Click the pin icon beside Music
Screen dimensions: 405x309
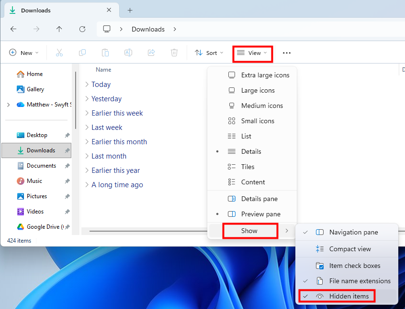(x=67, y=181)
